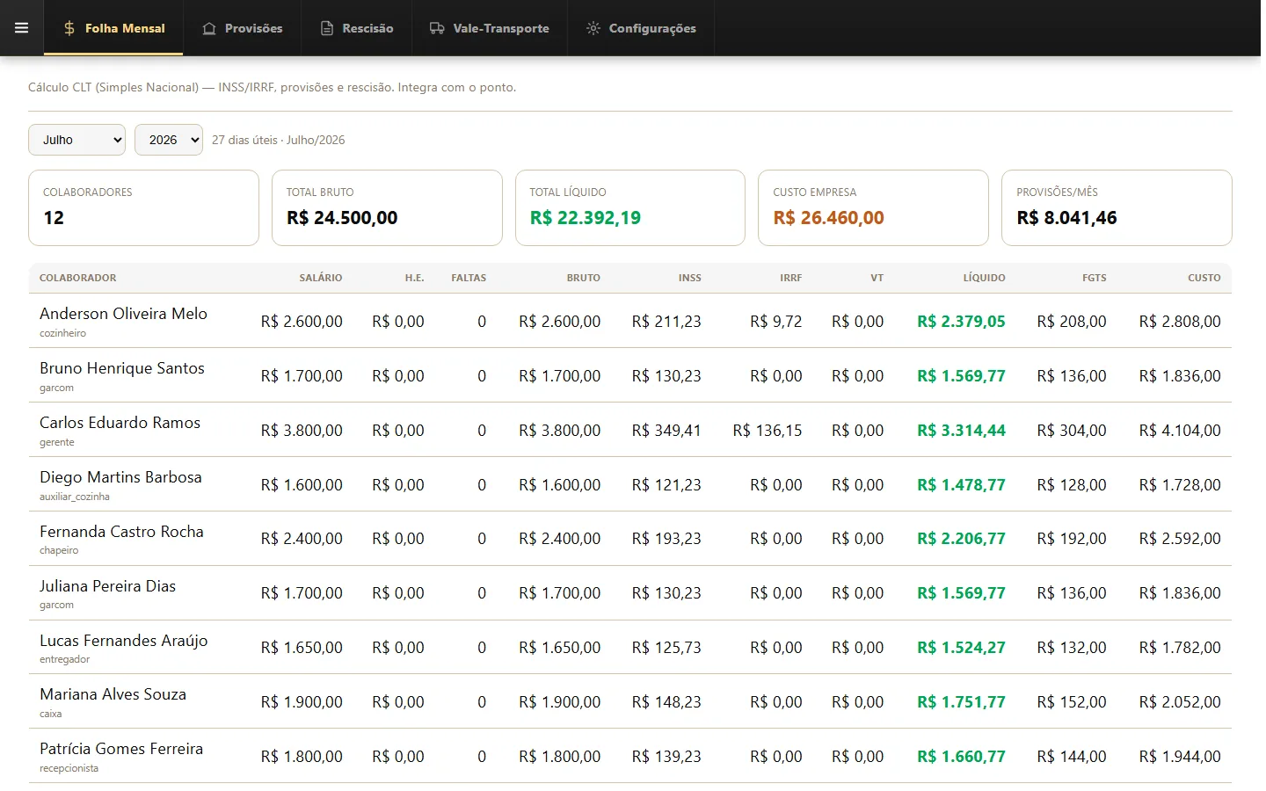Select the Custo Empresa value R$ 26.460,00

coord(828,218)
